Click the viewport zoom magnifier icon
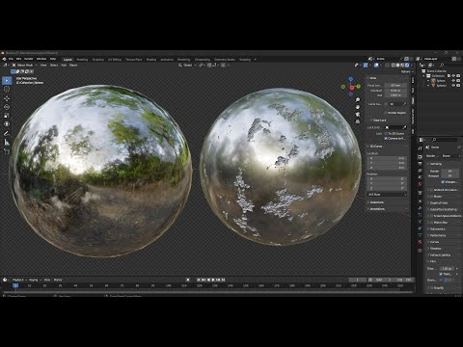 (358, 100)
